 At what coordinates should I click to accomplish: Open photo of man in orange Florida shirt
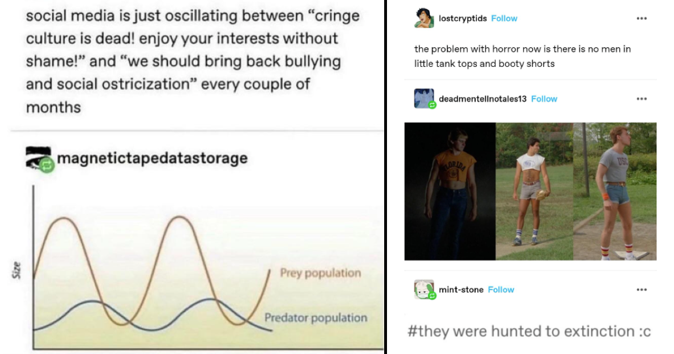pos(450,191)
